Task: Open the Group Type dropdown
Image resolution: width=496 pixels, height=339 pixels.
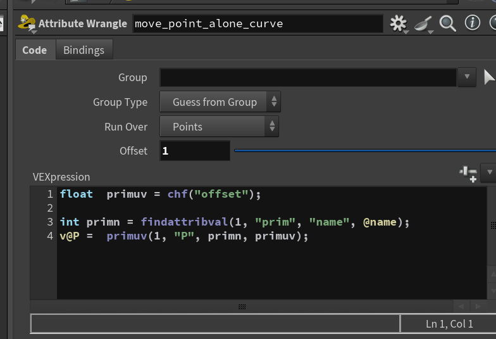Action: (220, 101)
